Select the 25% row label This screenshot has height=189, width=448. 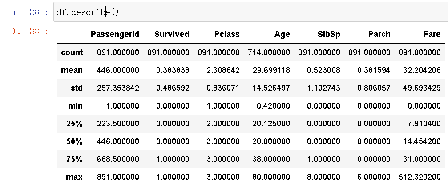tap(75, 124)
